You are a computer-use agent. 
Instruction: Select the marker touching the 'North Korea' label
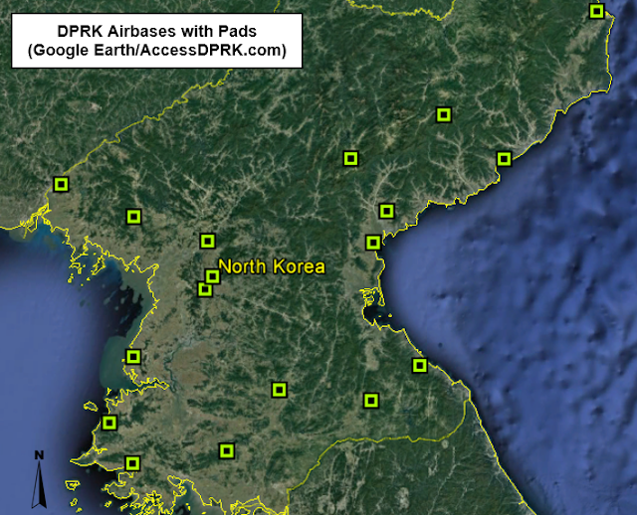[x=212, y=276]
